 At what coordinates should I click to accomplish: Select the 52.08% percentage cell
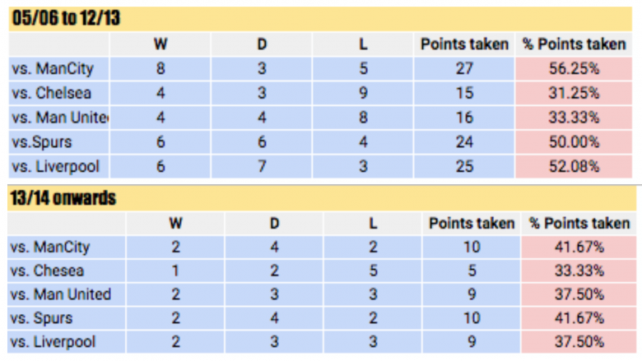point(574,167)
